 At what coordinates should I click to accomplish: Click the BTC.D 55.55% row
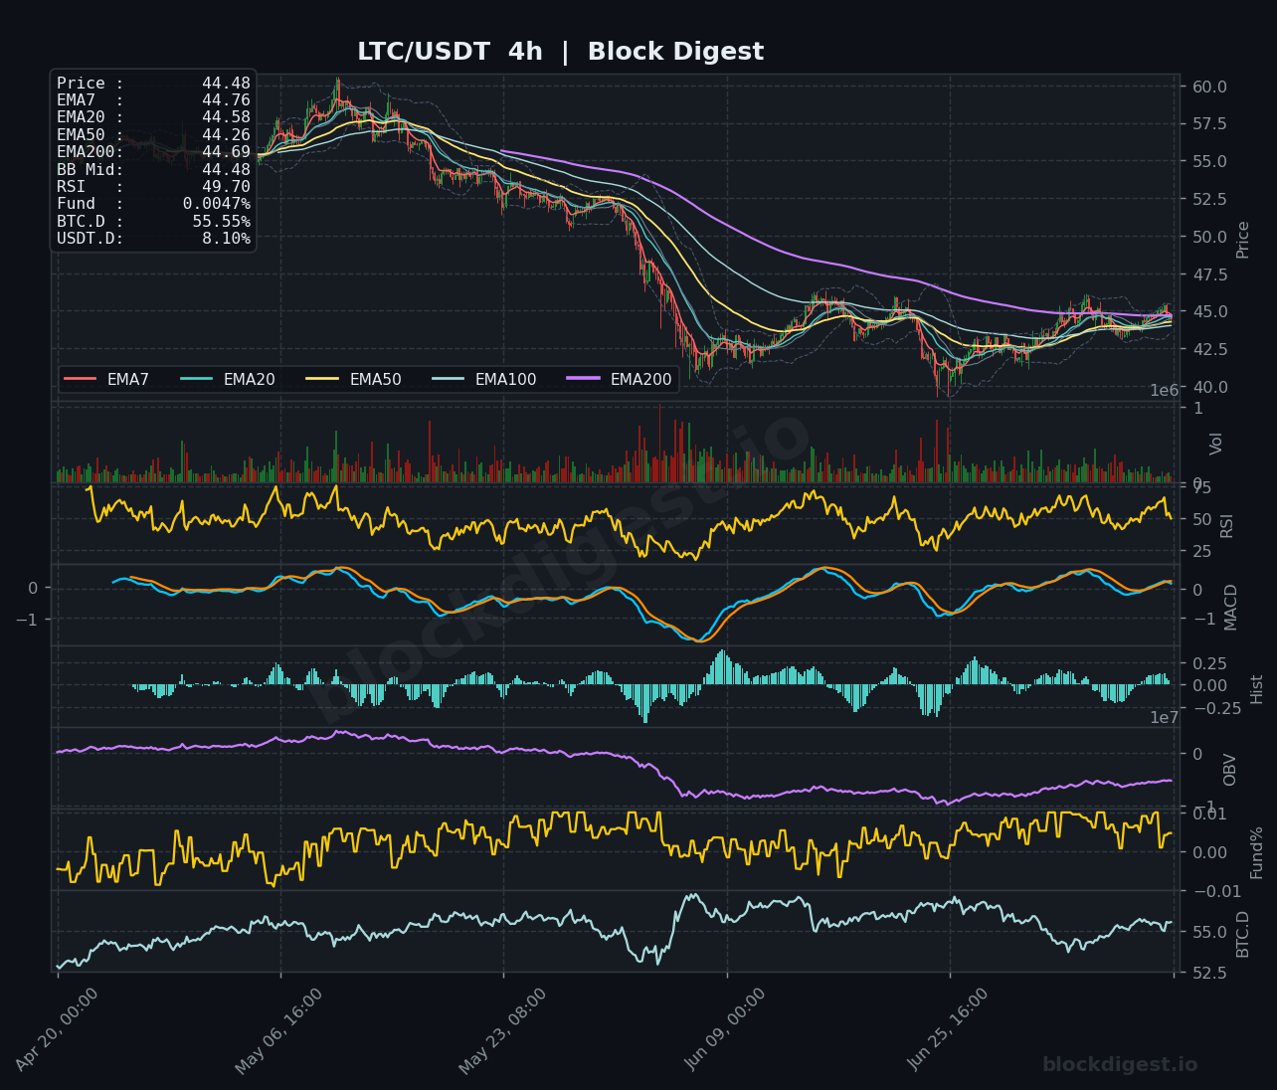pos(153,221)
